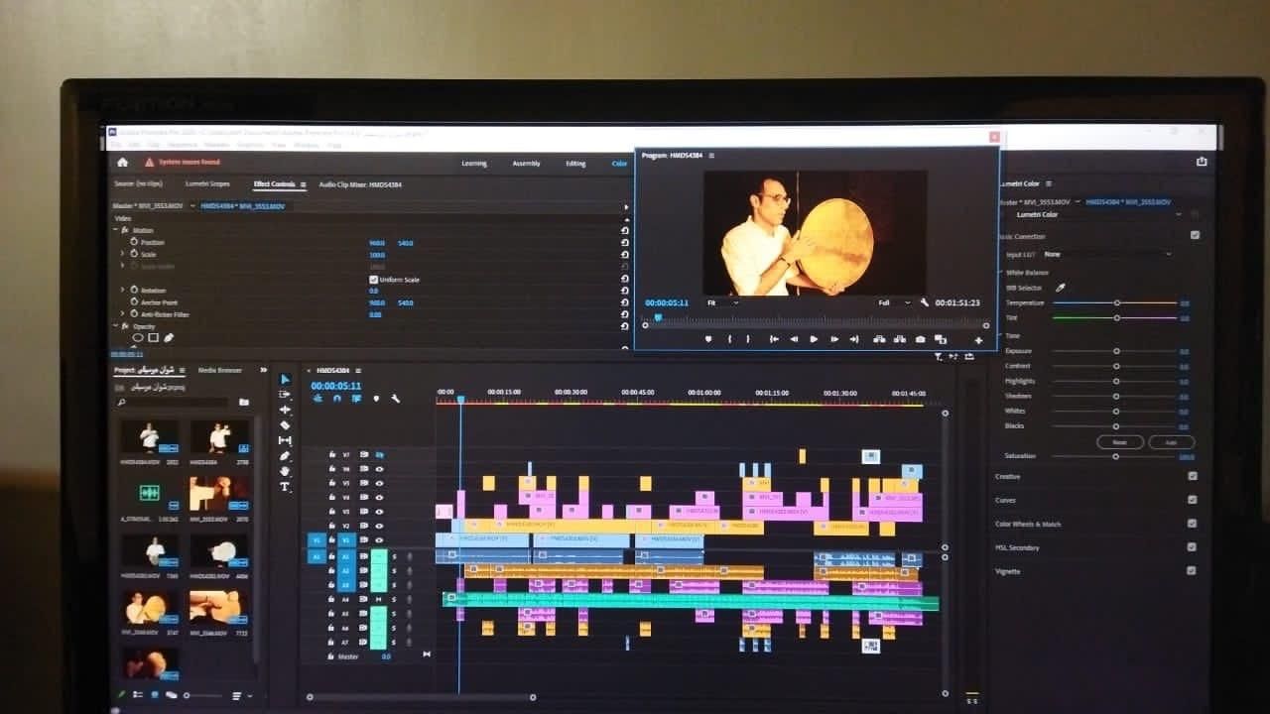The image size is (1270, 714).
Task: Open Program monitor button editor plus
Action: point(978,340)
